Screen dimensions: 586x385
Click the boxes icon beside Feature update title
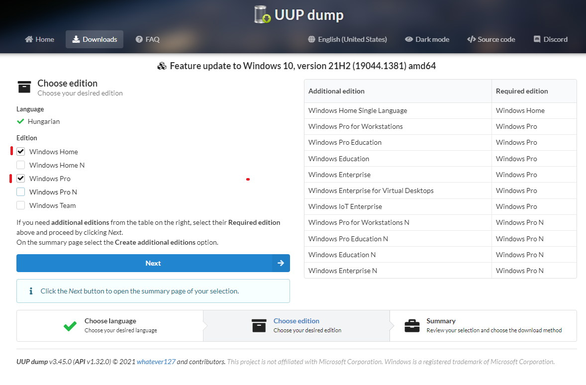(x=162, y=66)
